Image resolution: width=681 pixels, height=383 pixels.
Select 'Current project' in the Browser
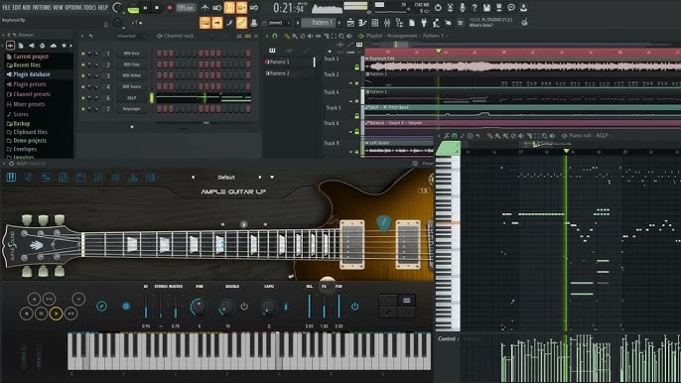pos(31,57)
